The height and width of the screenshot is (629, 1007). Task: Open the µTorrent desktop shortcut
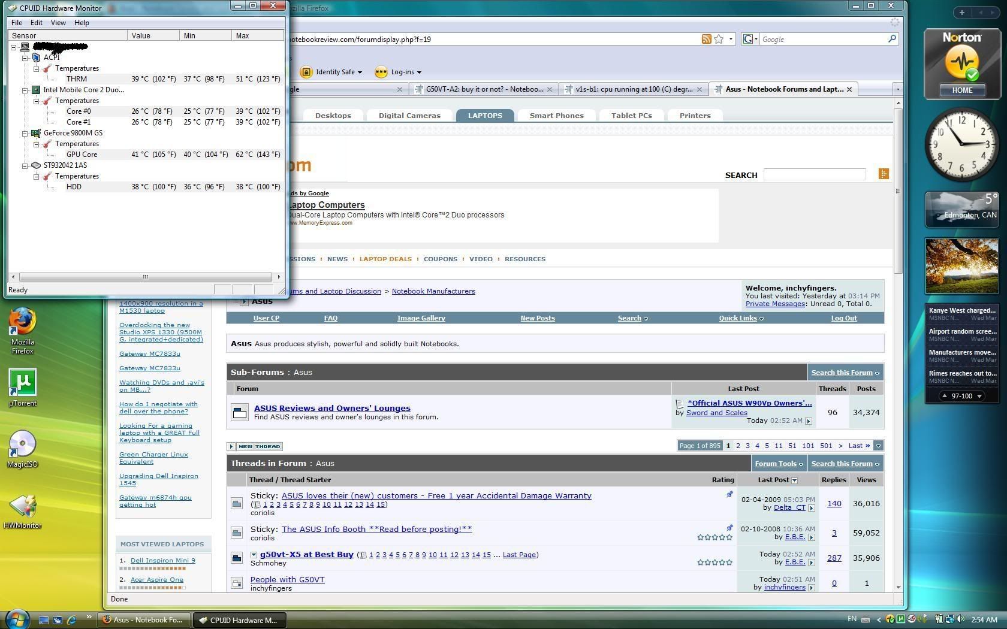(22, 388)
